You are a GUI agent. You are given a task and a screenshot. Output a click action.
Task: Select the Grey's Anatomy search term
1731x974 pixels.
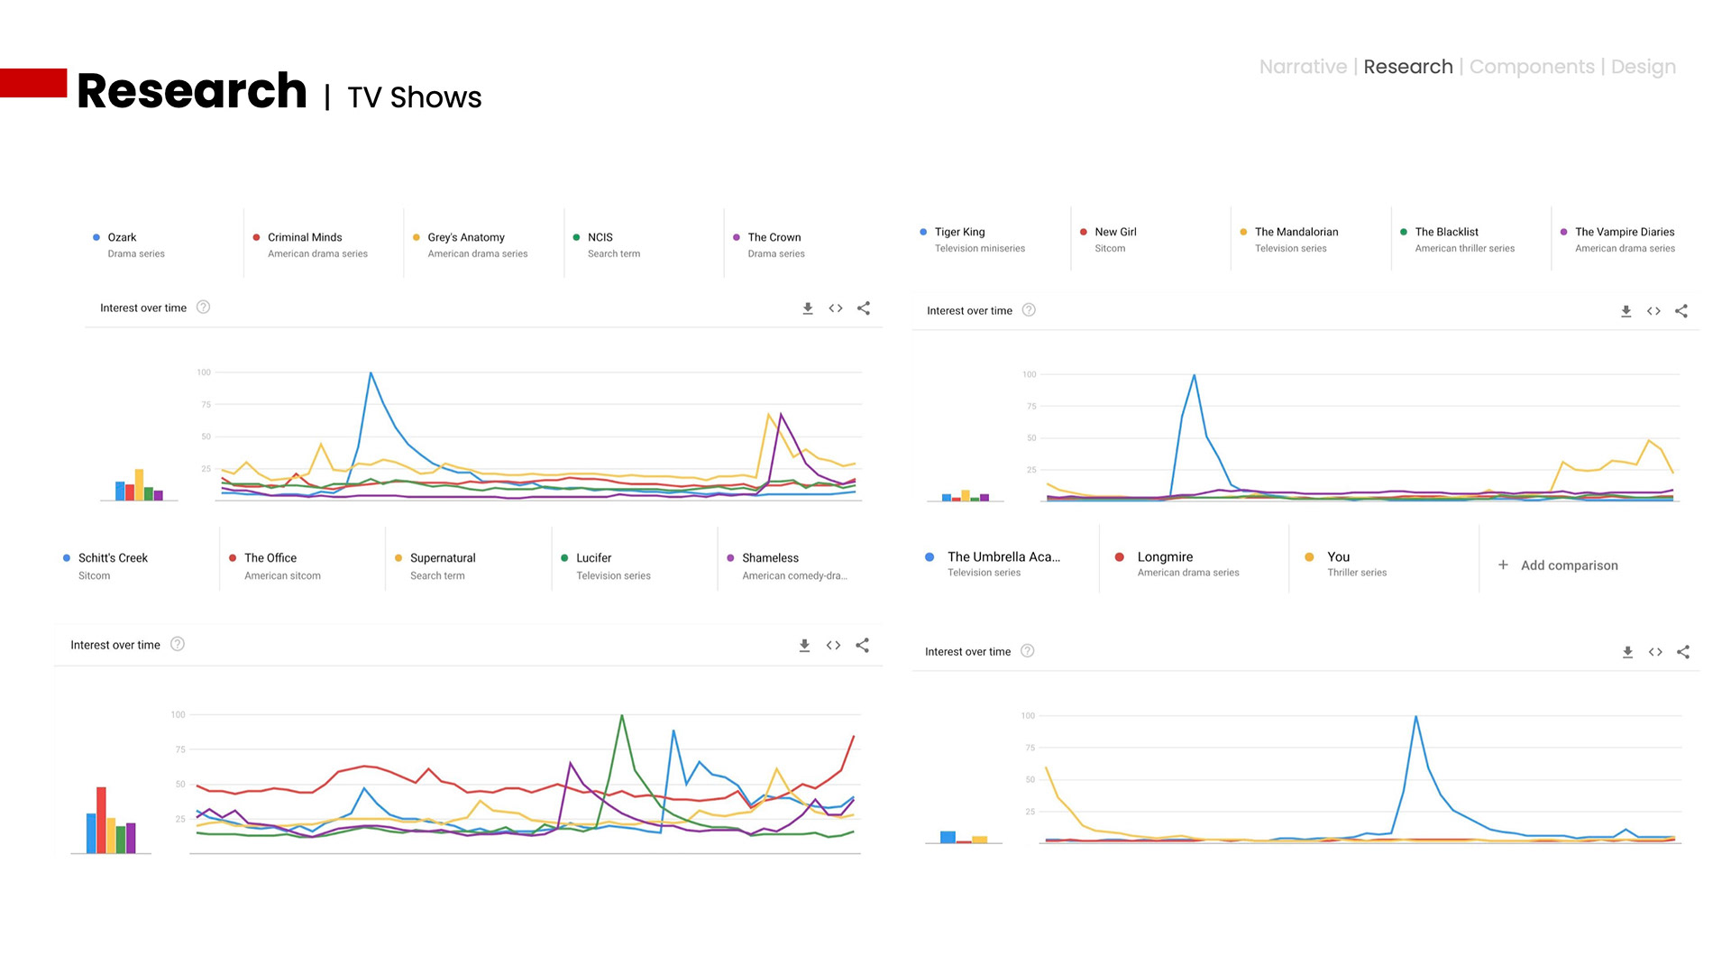pos(471,245)
